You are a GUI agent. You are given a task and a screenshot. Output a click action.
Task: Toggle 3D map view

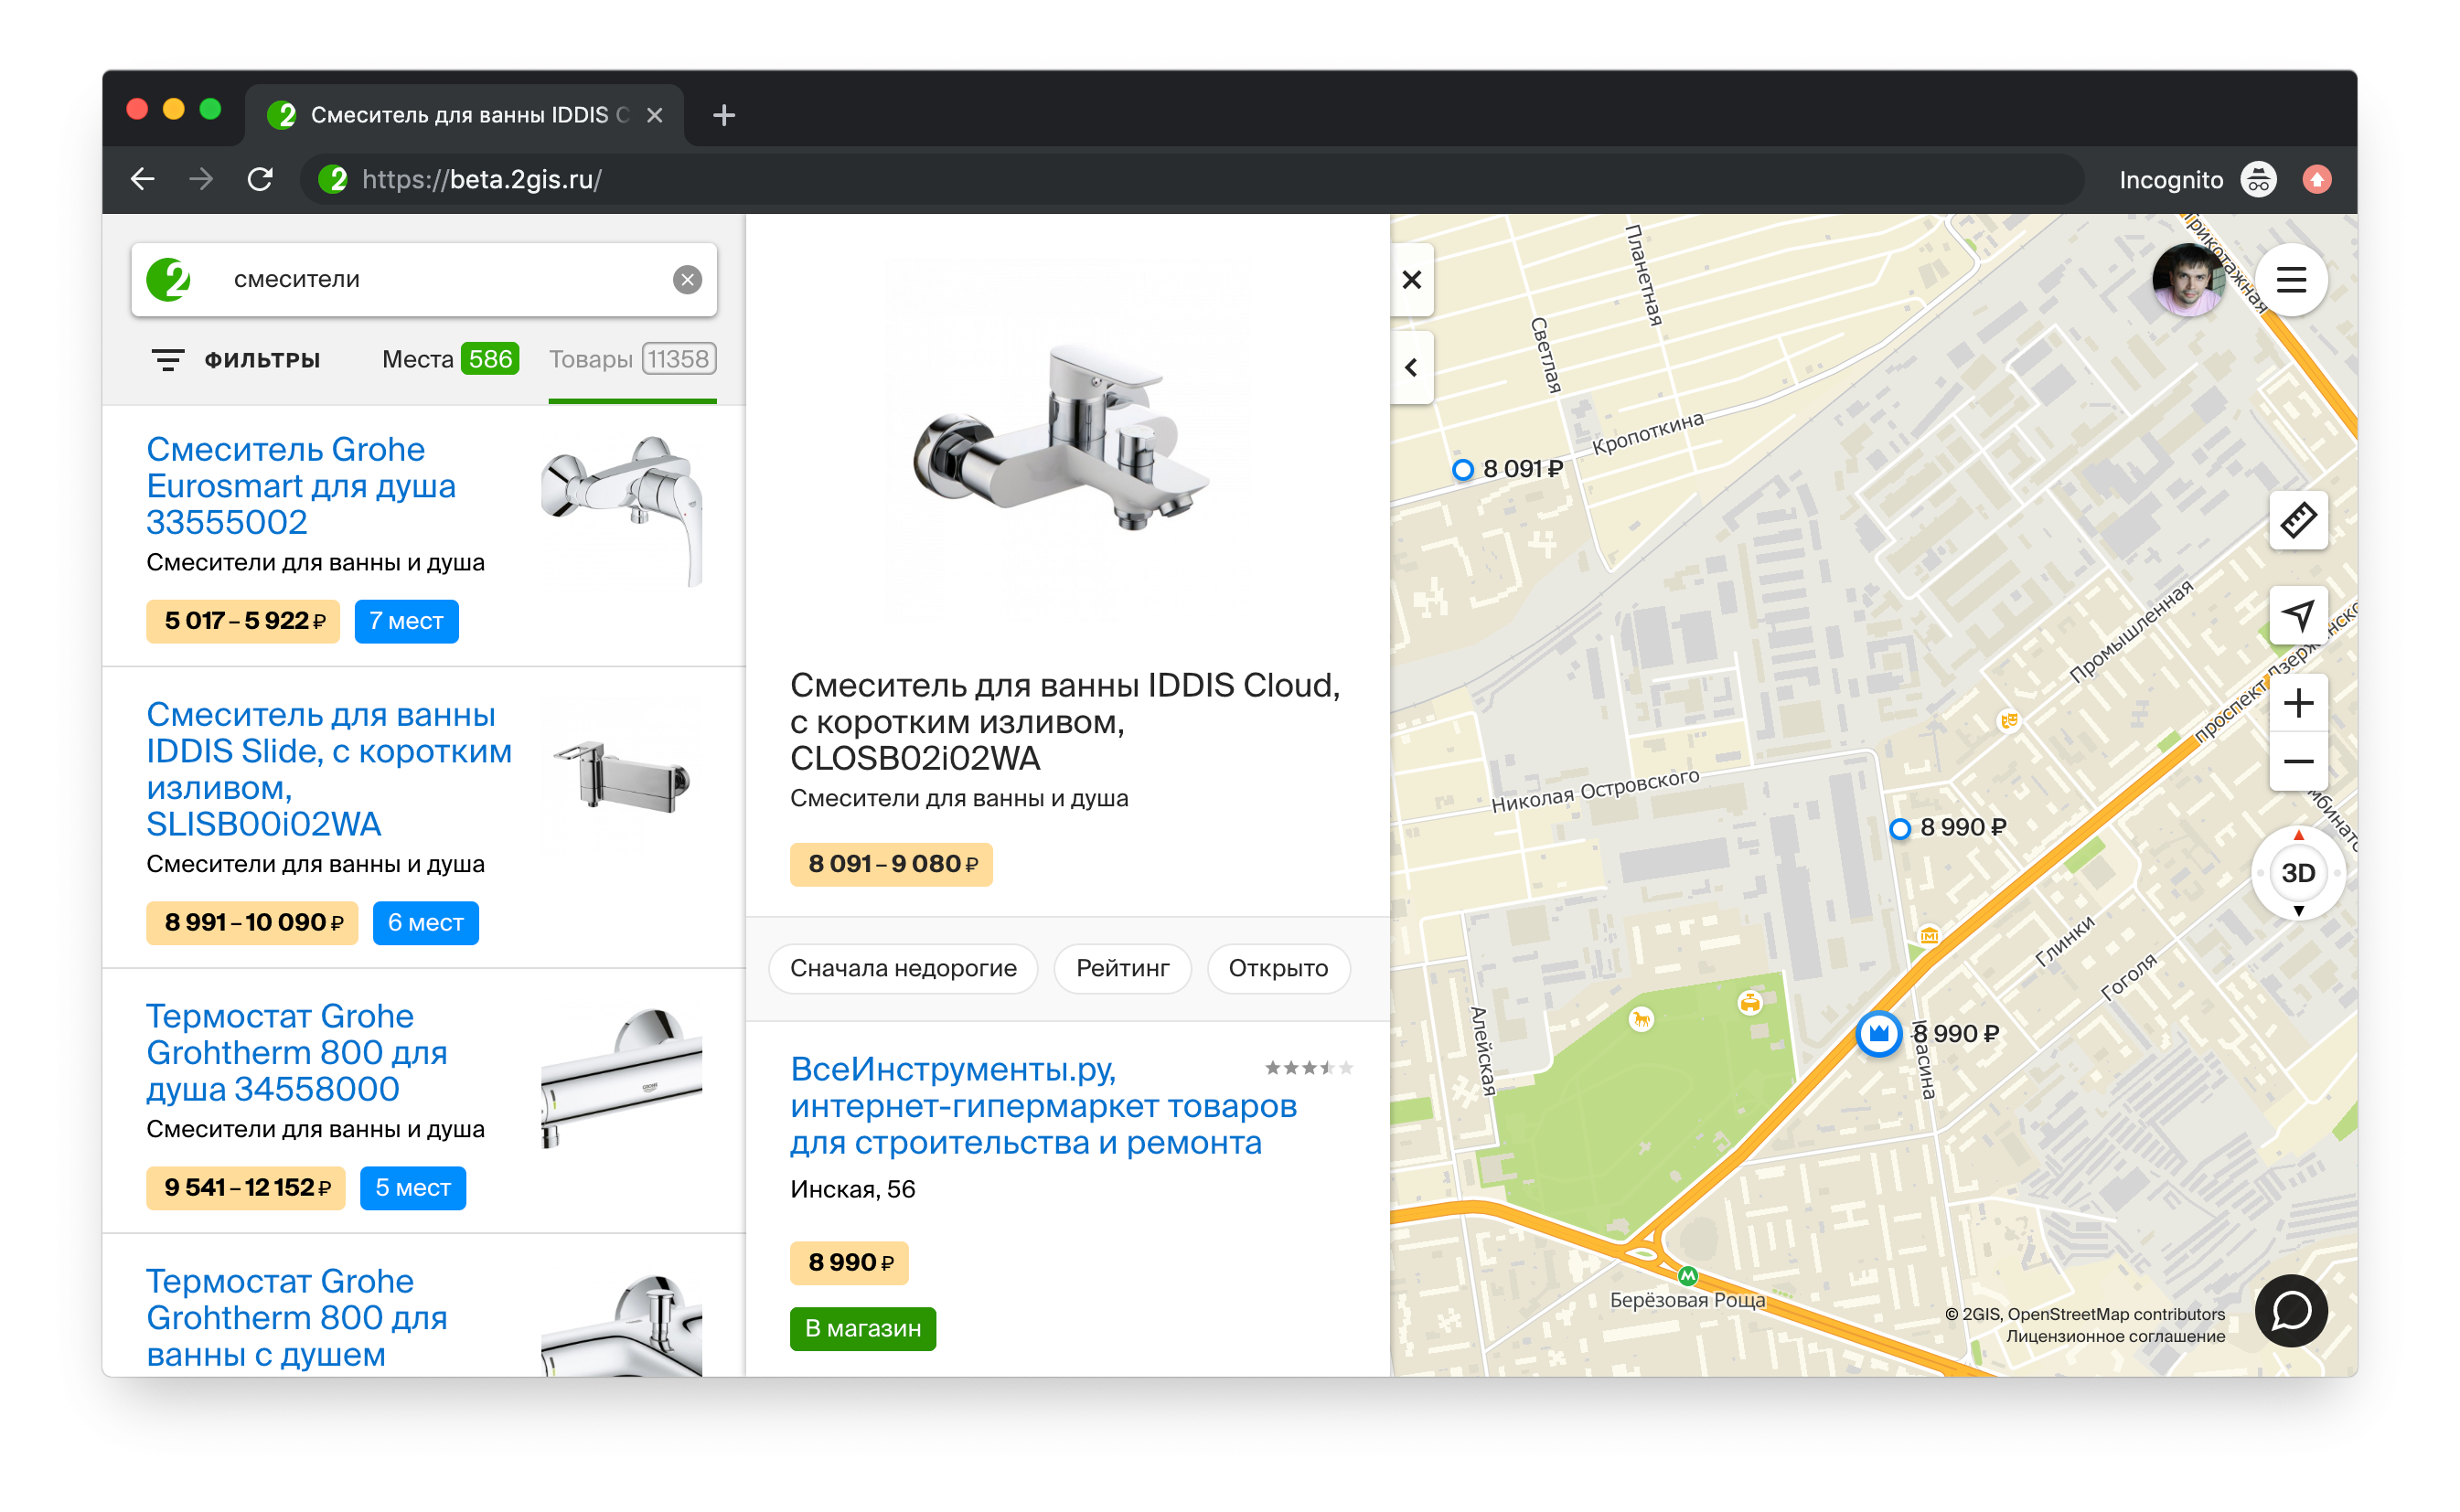point(2297,872)
